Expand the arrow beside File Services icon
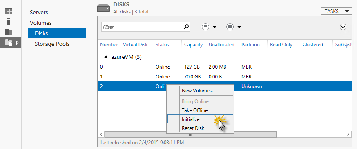The width and height of the screenshot is (357, 149). [18, 43]
